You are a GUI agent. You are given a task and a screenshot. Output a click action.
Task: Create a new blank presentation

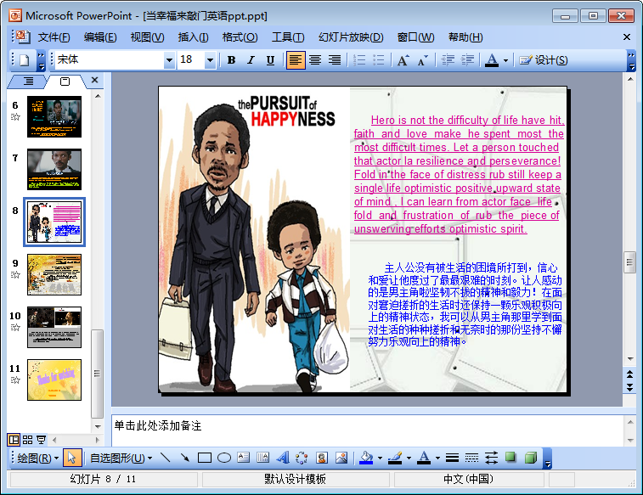(x=24, y=60)
